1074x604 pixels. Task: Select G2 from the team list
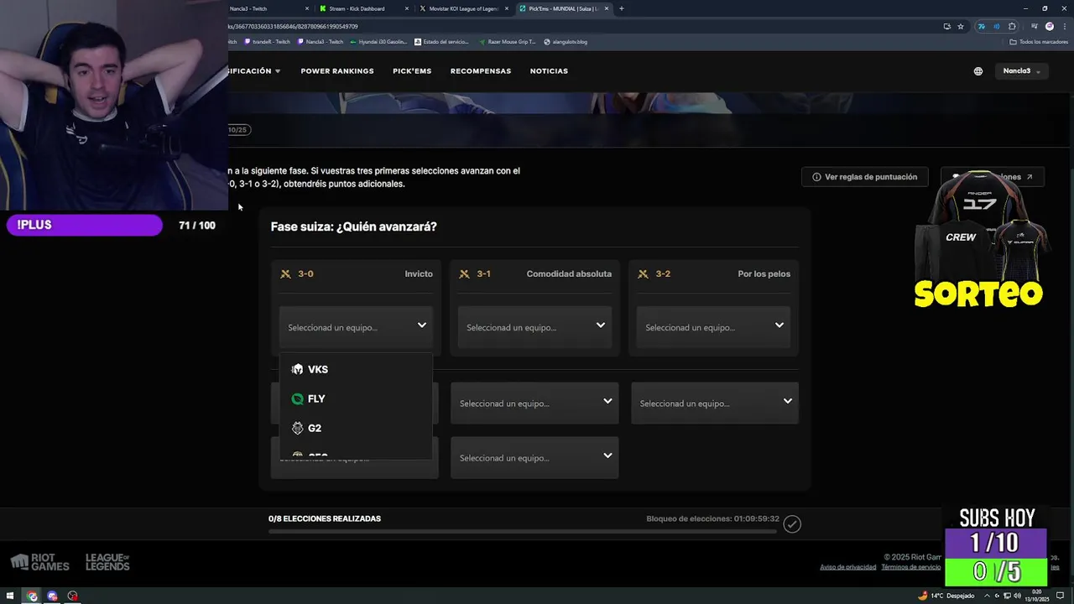tap(356, 428)
